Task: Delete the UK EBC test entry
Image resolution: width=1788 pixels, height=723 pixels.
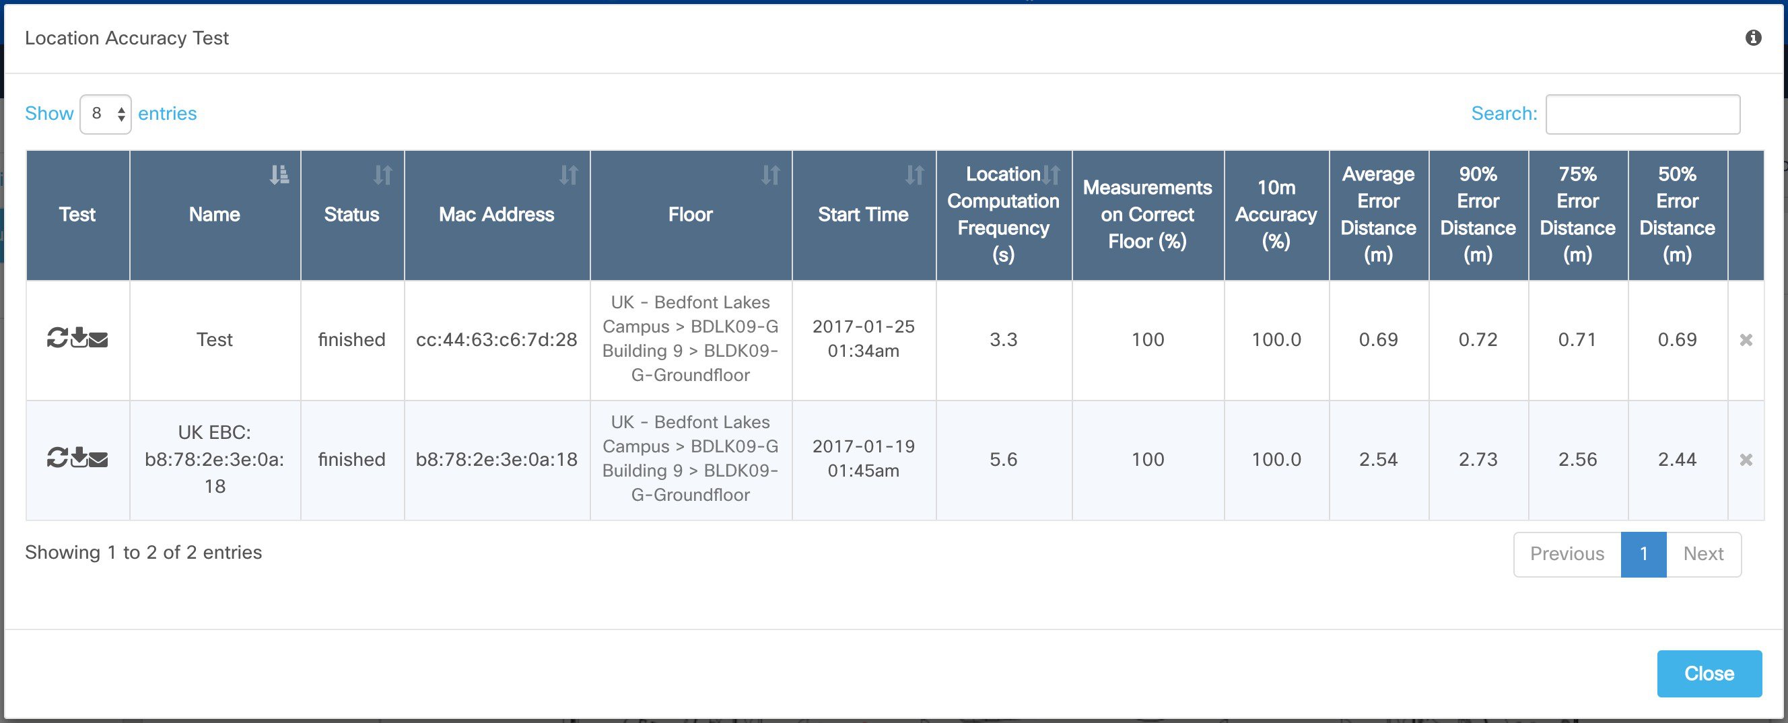Action: pos(1746,460)
